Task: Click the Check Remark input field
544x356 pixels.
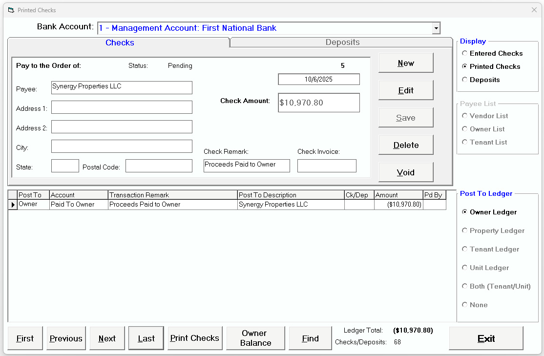Action: tap(247, 166)
